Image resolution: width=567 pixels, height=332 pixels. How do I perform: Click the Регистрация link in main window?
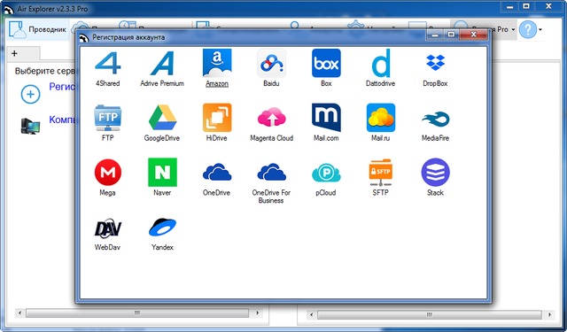coord(62,87)
